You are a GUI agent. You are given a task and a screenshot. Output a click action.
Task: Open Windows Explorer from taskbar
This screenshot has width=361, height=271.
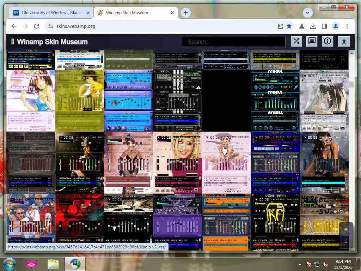[53, 264]
